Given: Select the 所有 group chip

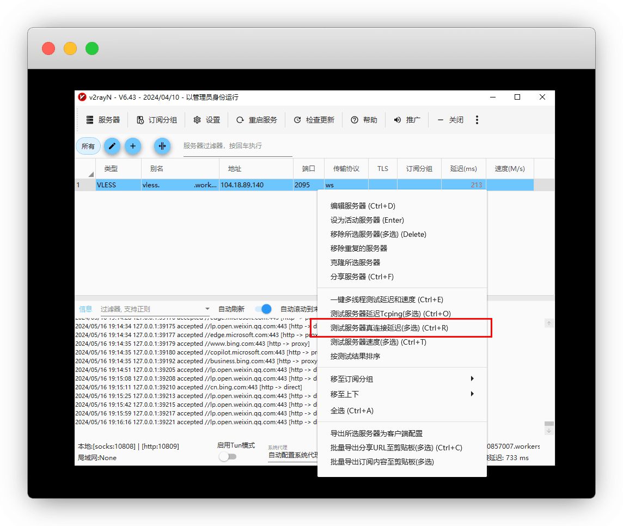Looking at the screenshot, I should 88,146.
